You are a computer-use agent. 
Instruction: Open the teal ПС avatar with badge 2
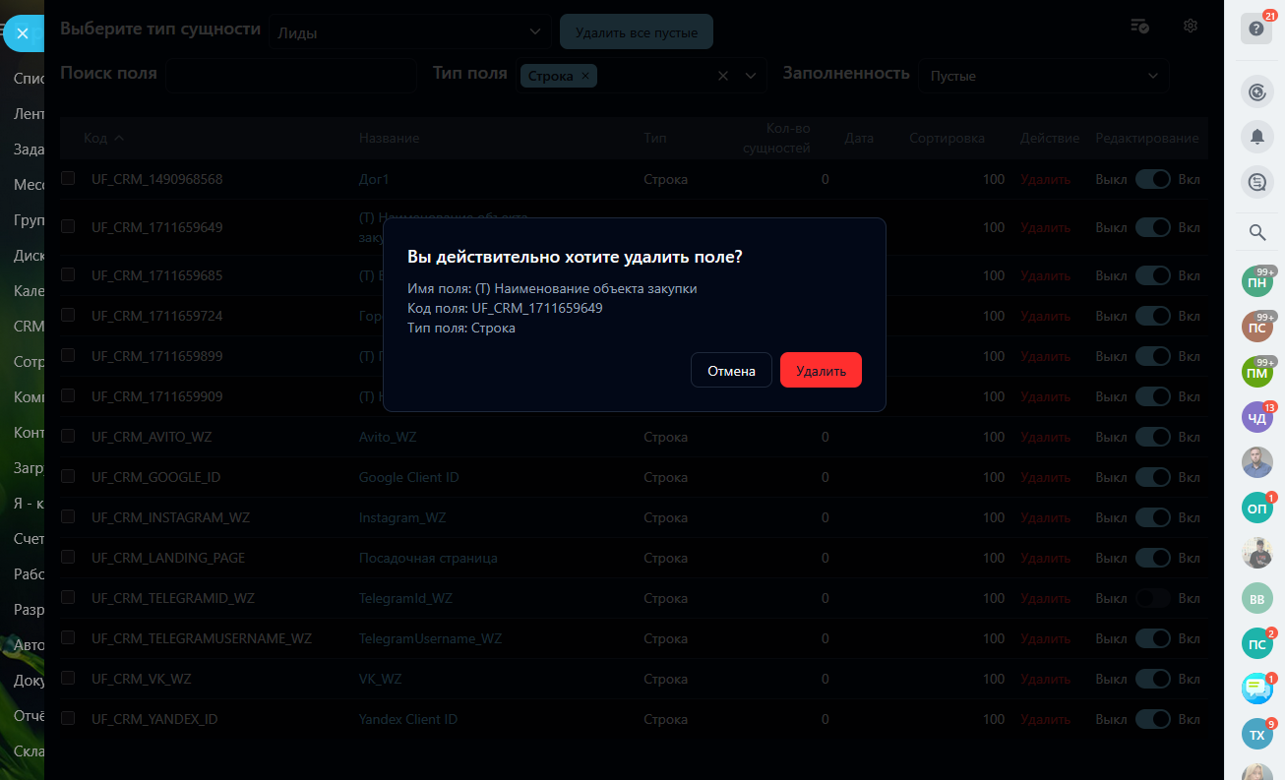(1256, 643)
